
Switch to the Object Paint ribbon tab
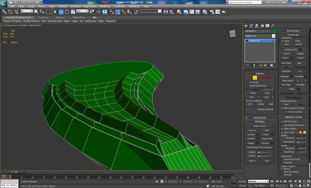(x=79, y=17)
